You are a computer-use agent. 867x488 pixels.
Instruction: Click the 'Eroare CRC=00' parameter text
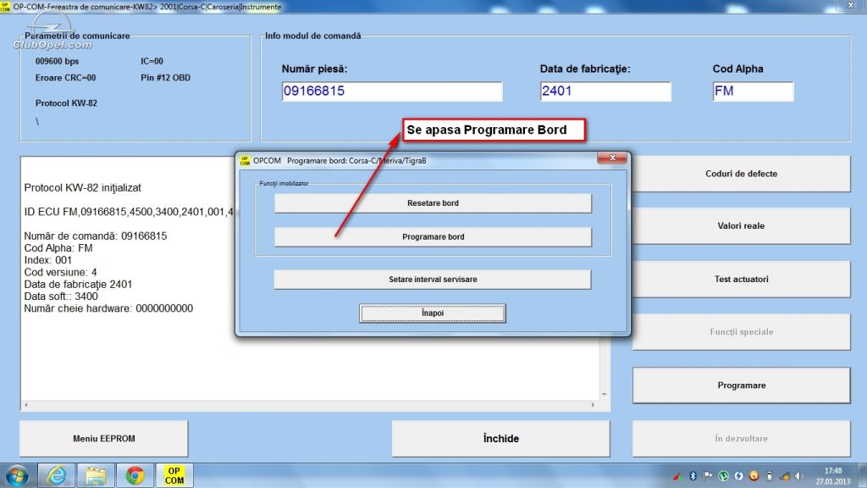tap(65, 78)
